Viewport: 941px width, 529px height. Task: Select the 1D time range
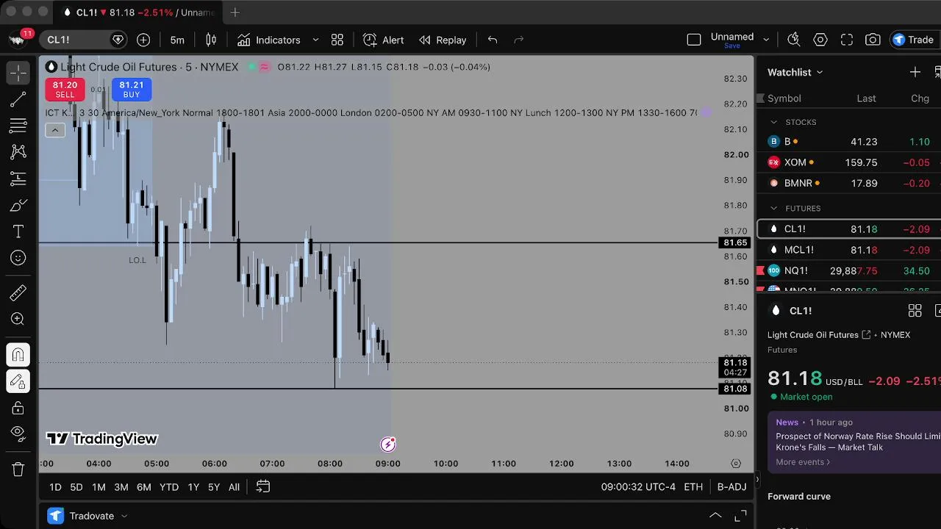[55, 487]
